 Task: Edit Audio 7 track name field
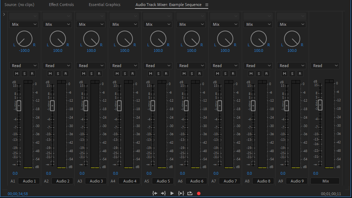pos(230,181)
